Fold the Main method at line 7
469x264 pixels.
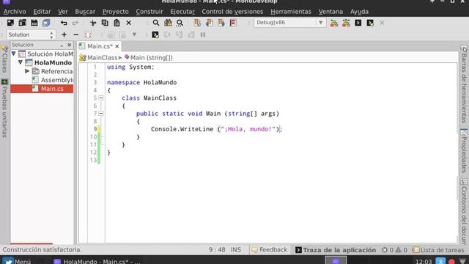(101, 114)
